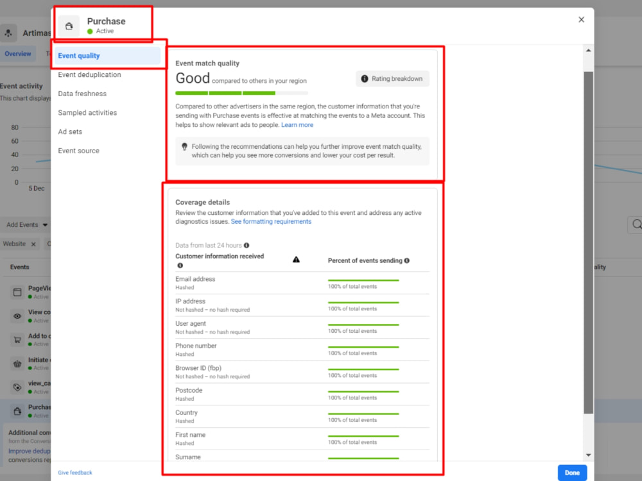642x481 pixels.
Task: Click the scrollbar up arrow in dialog
Action: pyautogui.click(x=588, y=51)
